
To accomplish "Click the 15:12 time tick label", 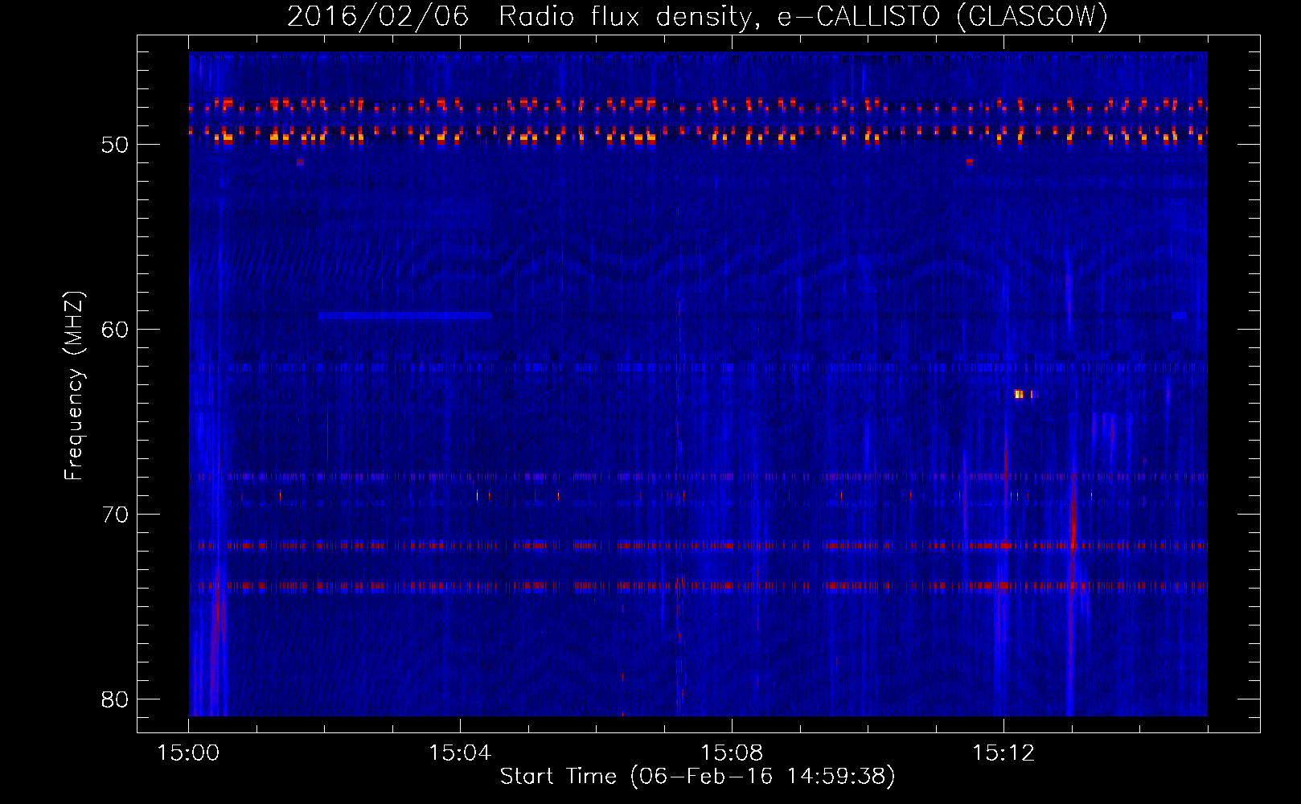I will [x=1003, y=753].
